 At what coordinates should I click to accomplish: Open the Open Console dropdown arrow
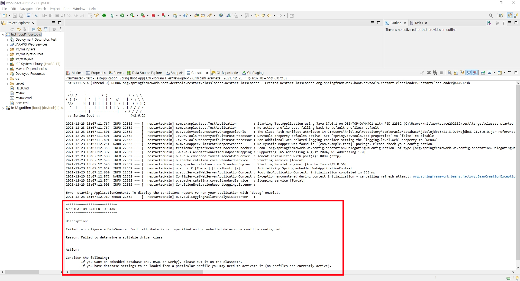click(x=505, y=73)
